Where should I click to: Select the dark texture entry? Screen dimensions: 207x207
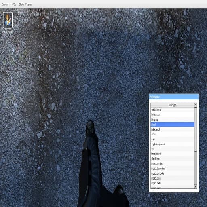tap(172, 139)
